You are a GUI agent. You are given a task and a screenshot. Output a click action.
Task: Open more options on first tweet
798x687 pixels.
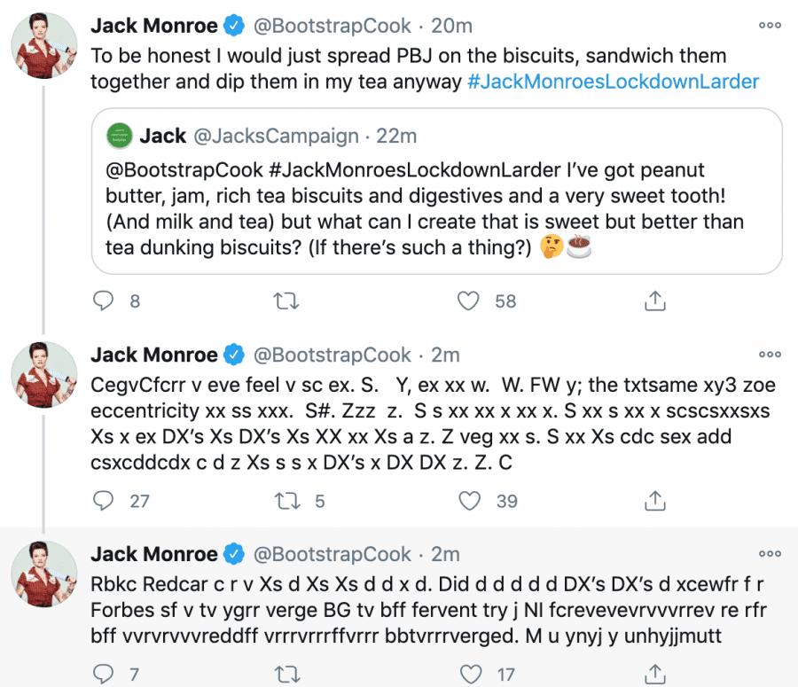(x=770, y=25)
